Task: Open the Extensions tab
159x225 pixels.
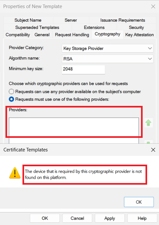Action: [94, 27]
